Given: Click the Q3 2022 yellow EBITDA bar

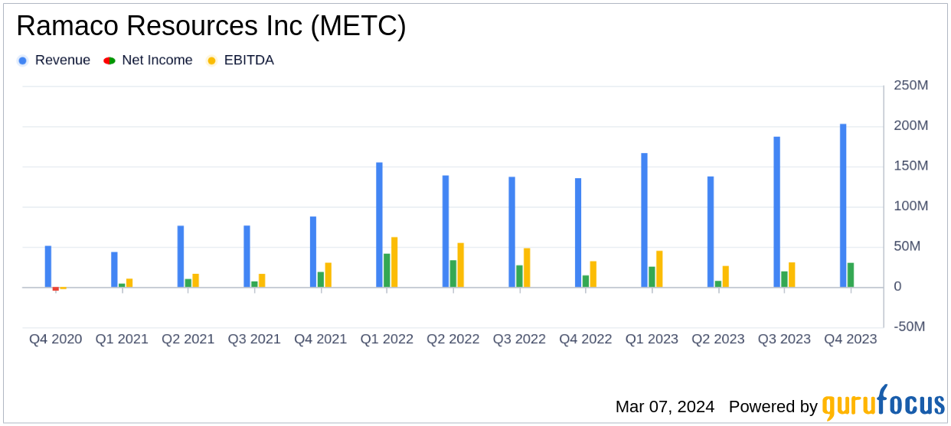Looking at the screenshot, I should click(x=527, y=268).
